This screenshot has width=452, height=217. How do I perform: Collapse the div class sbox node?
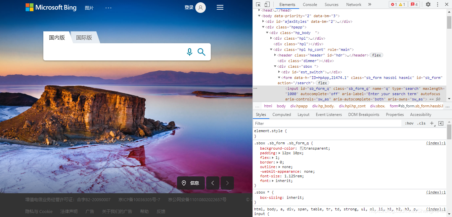(275, 66)
